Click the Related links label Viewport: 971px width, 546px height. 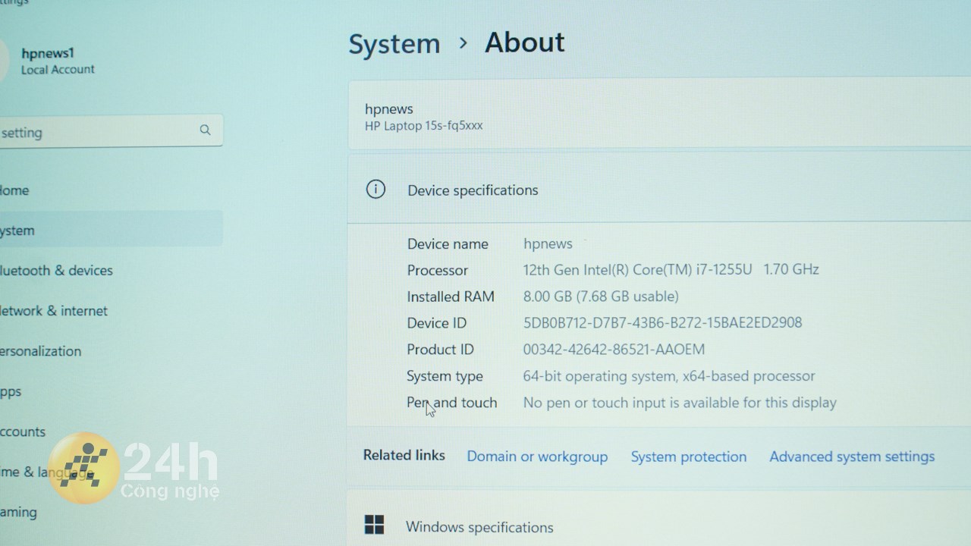(x=404, y=455)
